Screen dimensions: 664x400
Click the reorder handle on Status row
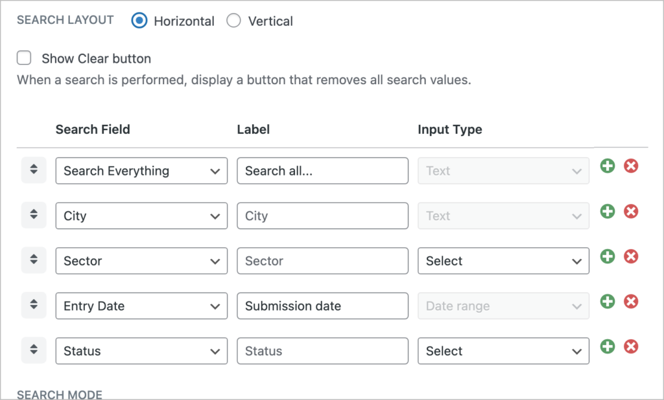pyautogui.click(x=34, y=350)
